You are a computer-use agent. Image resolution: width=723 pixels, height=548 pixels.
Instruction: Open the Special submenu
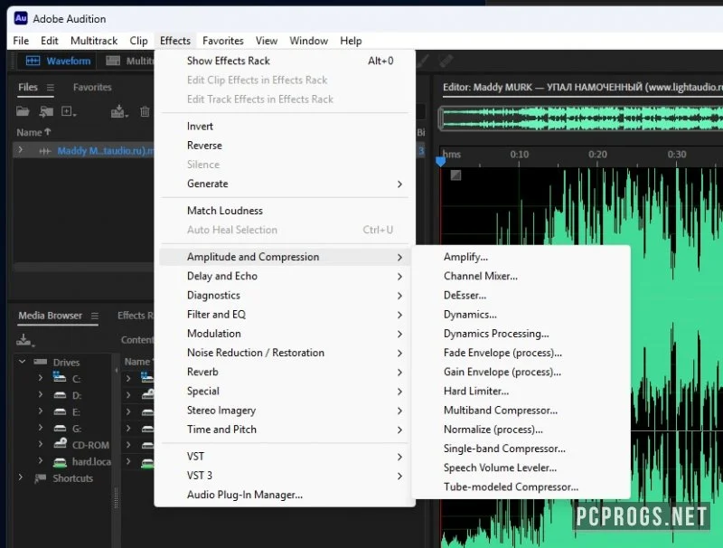(285, 392)
